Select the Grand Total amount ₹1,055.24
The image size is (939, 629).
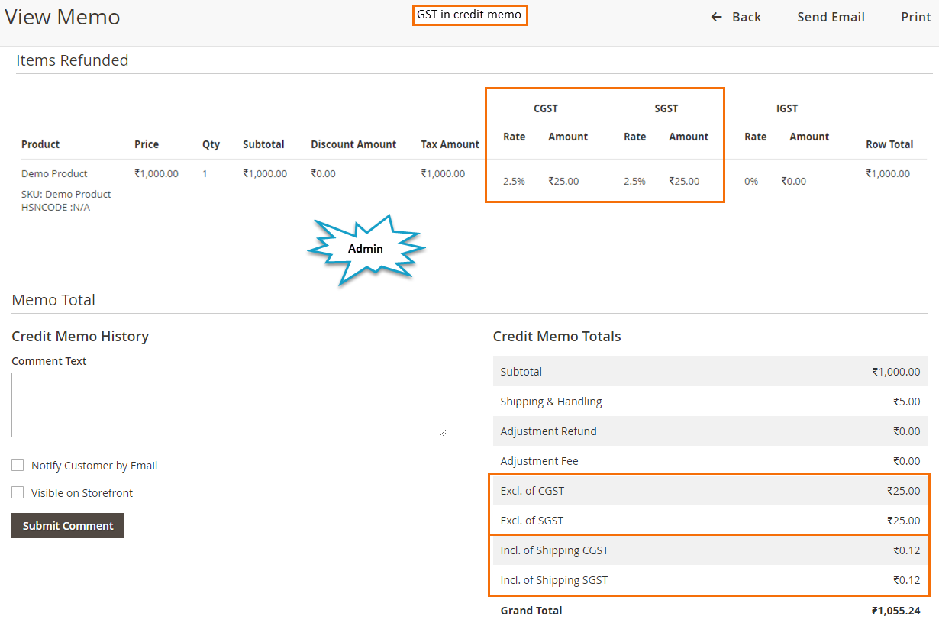895,611
